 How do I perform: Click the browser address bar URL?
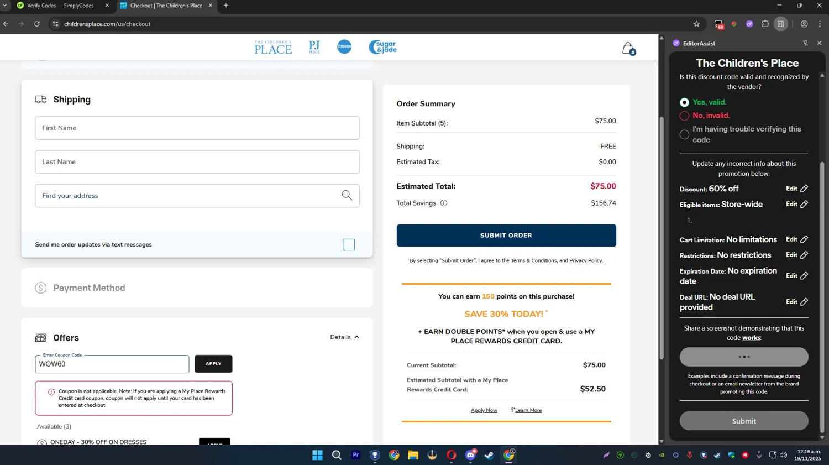pyautogui.click(x=107, y=24)
